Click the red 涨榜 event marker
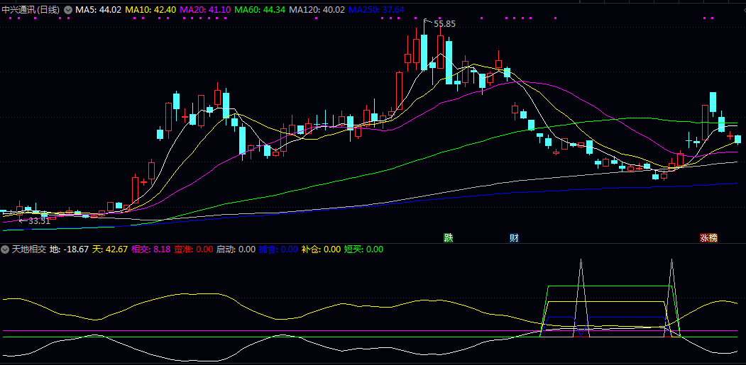Screen dimensions: 746x365 pos(708,238)
